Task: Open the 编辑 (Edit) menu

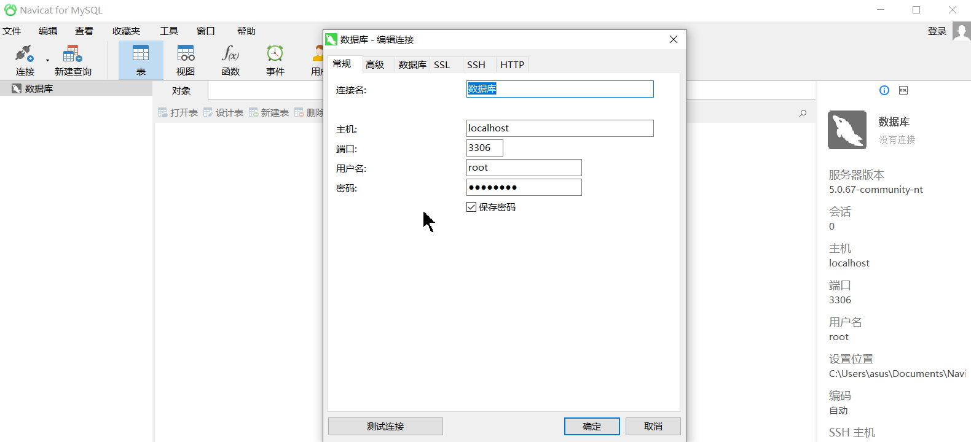Action: (x=48, y=31)
